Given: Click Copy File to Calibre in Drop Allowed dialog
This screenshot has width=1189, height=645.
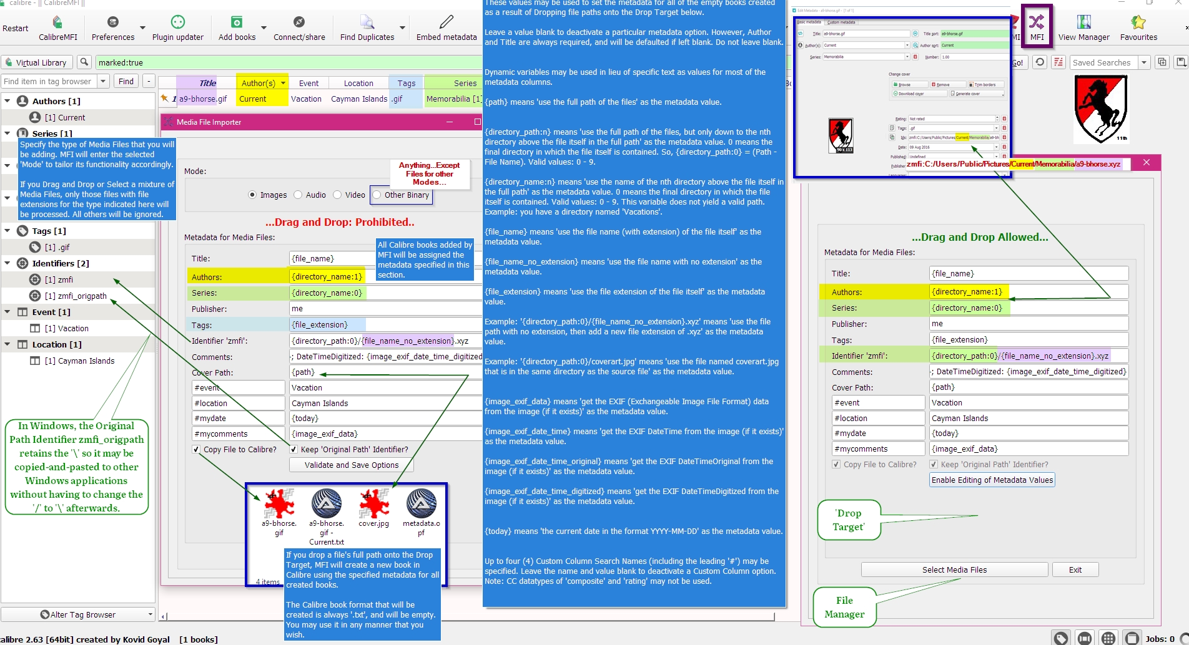Looking at the screenshot, I should (x=836, y=464).
